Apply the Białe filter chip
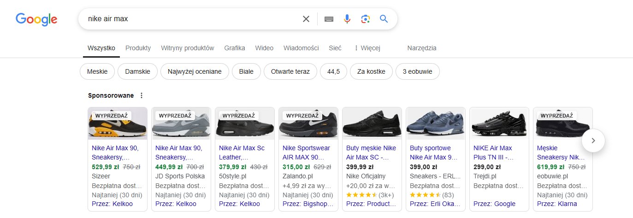The image size is (633, 218). pyautogui.click(x=246, y=71)
